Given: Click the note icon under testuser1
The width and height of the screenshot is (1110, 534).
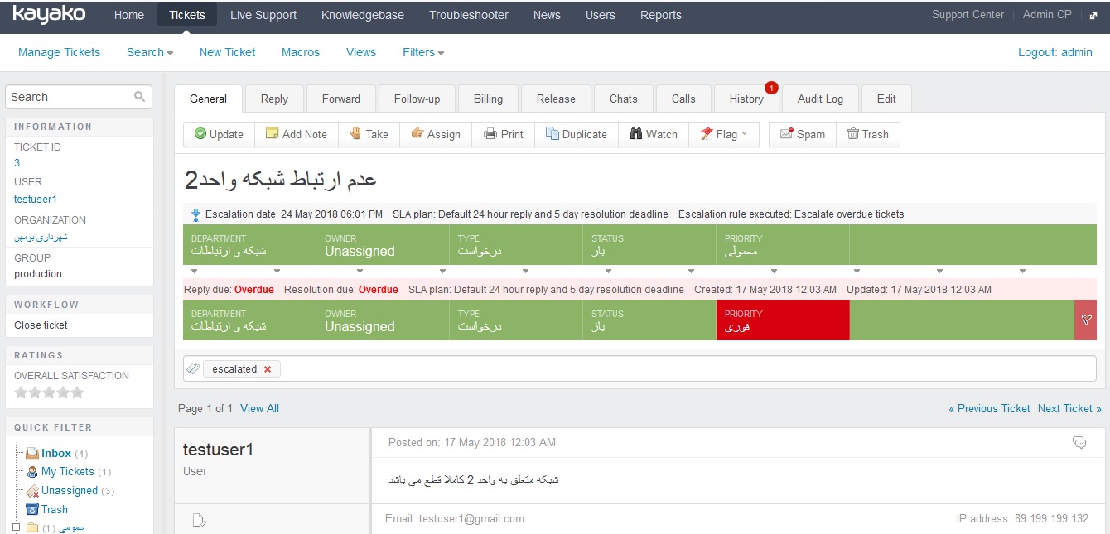Looking at the screenshot, I should coord(199,520).
